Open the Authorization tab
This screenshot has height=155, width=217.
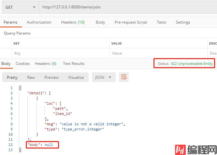coord(39,22)
